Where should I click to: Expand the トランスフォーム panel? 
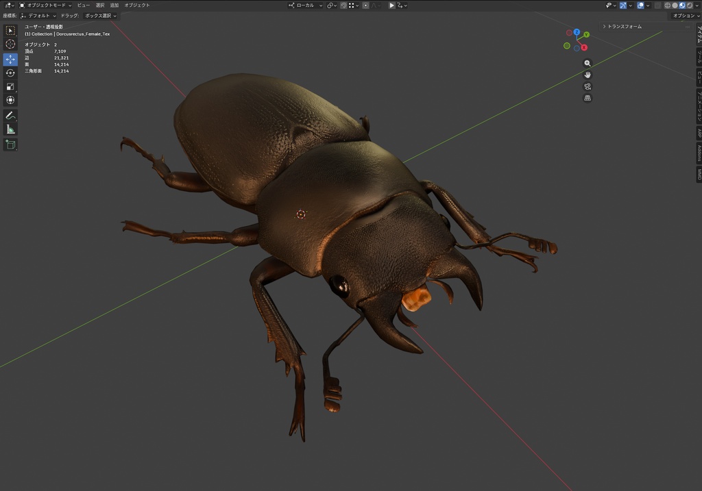[622, 27]
